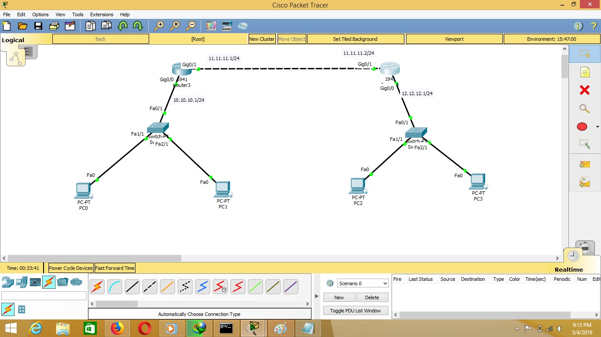Click the Zoom In magnifier on toolbar
The height and width of the screenshot is (337, 601).
(x=160, y=25)
